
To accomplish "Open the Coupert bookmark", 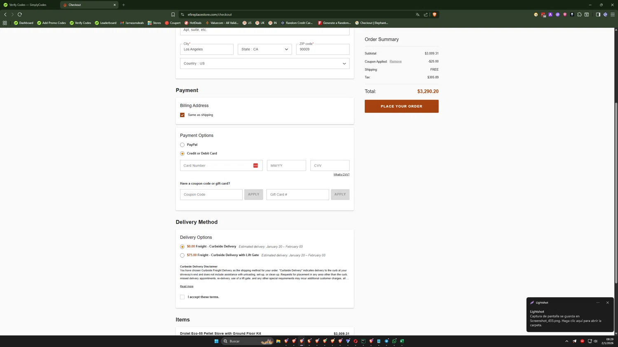I will point(173,23).
